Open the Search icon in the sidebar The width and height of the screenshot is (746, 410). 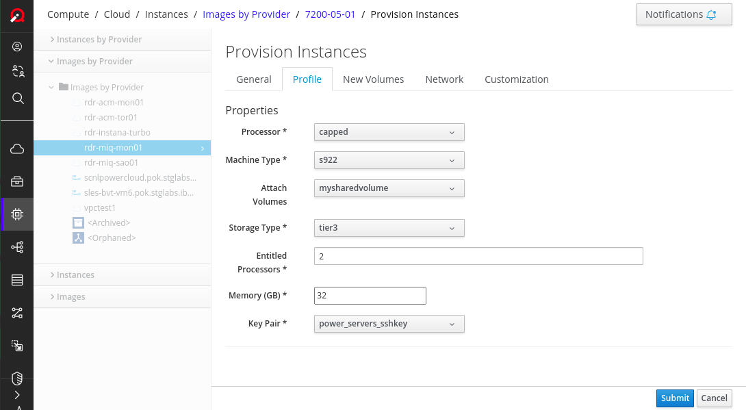tap(16, 98)
